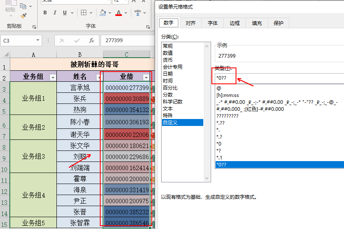
Task: Click the 类型 format code input field
Action: 279,78
